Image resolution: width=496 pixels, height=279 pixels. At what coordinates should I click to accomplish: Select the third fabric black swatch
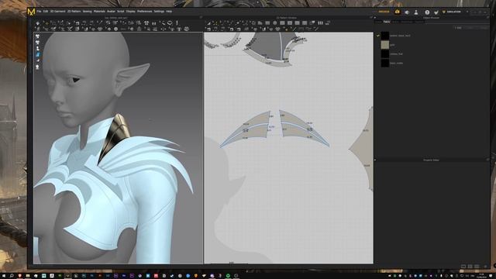pos(384,54)
